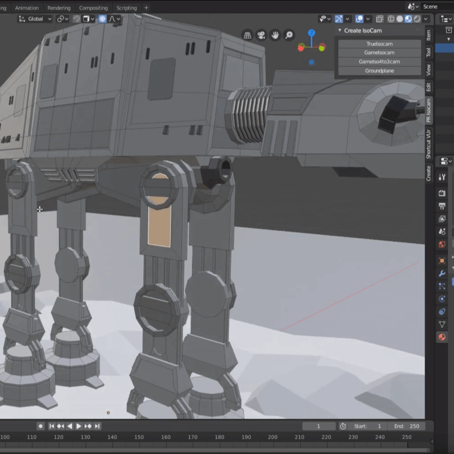454x454 pixels.
Task: Open the Create sidebar tab
Action: tap(429, 173)
